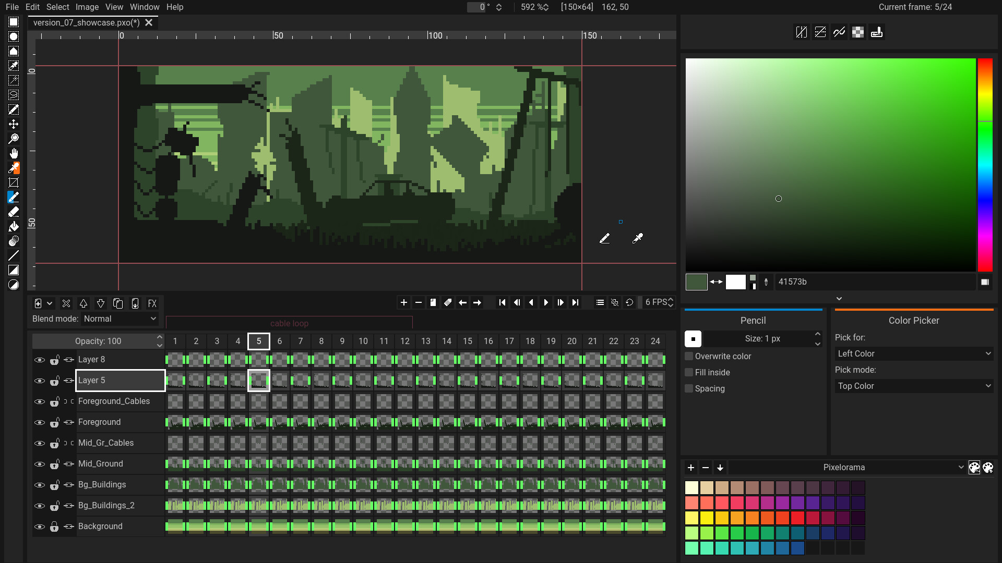Screen dimensions: 1002x563
Task: Select the Zoom tool
Action: pos(14,138)
